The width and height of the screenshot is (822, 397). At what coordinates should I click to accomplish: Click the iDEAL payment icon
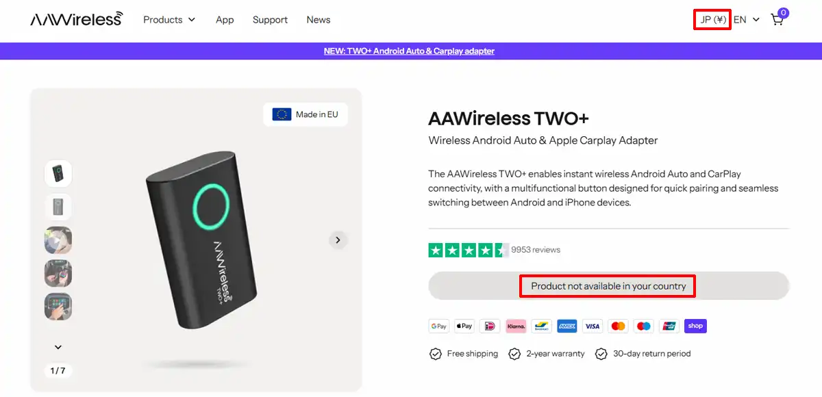(490, 326)
